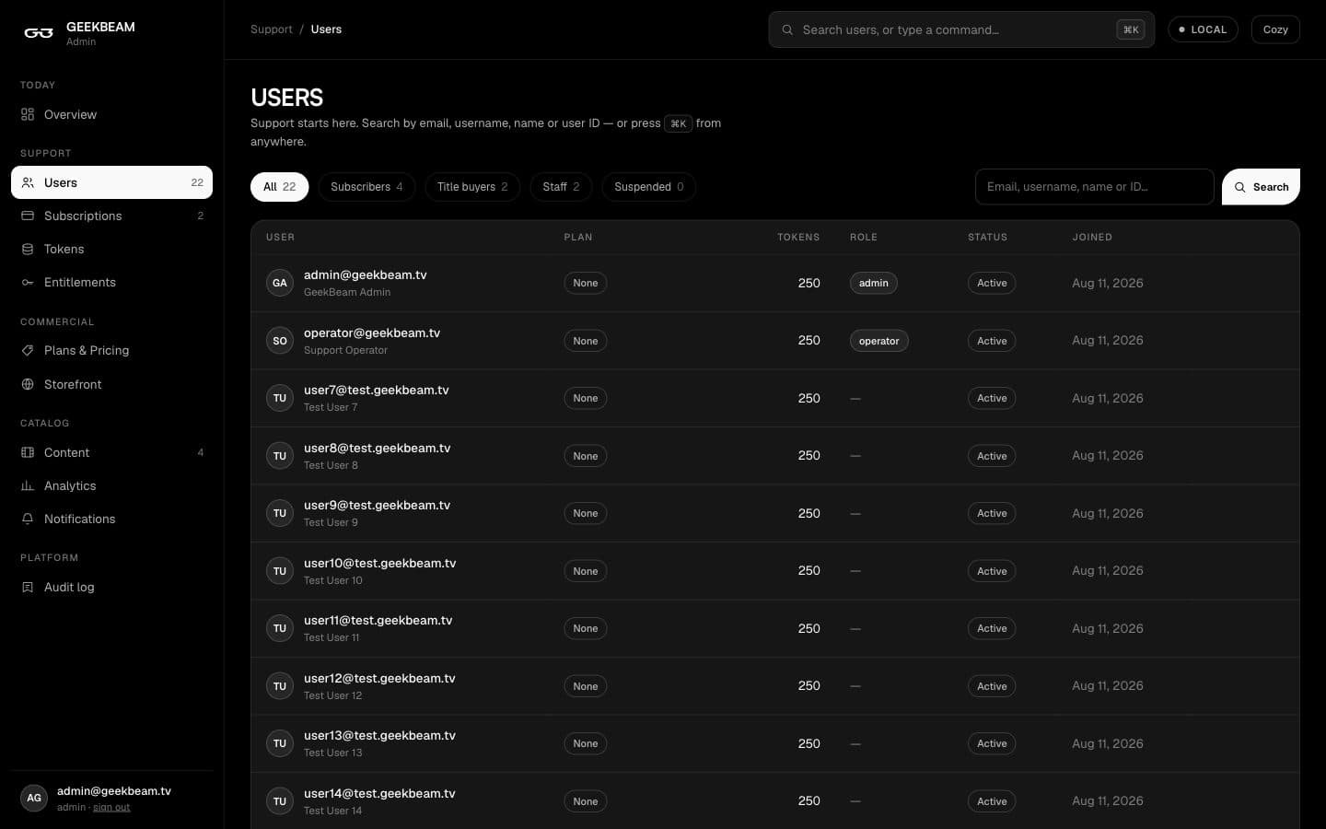Click Active status for user12@test.geekbeam.tv

[992, 686]
